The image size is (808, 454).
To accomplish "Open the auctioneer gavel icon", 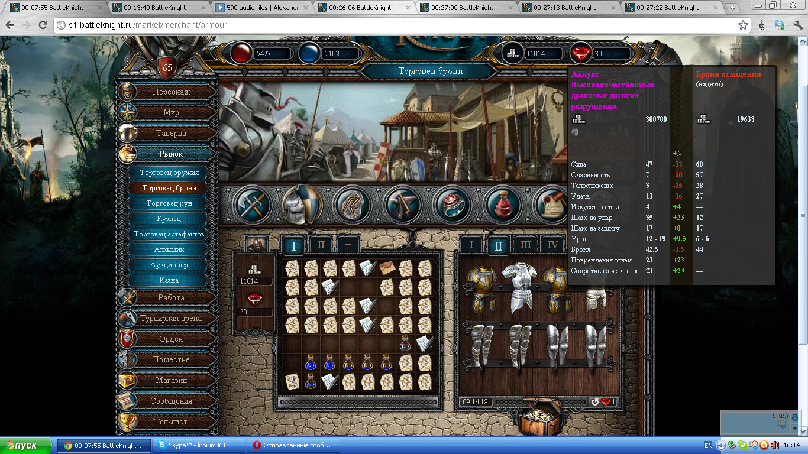I will [x=551, y=205].
